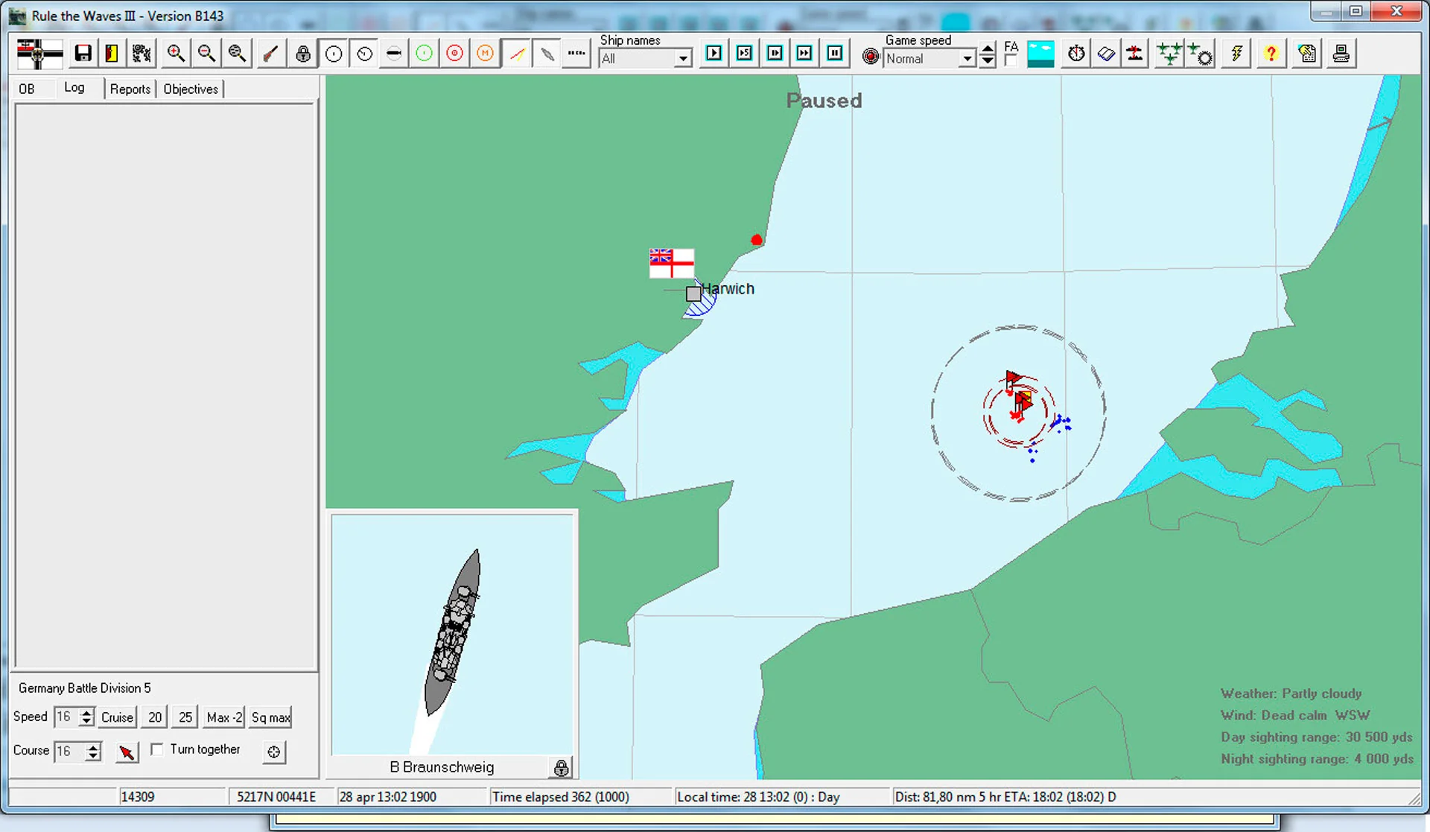Click the pause playback button

tap(835, 54)
